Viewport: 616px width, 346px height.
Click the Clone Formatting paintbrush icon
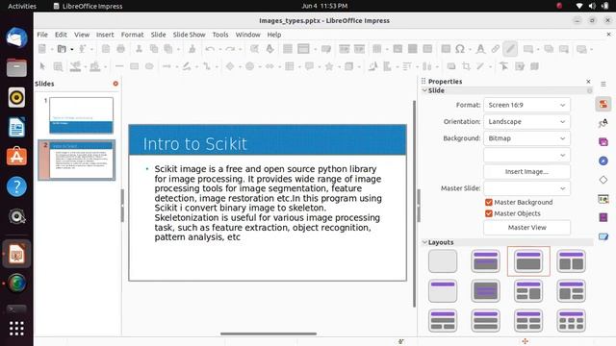point(192,49)
